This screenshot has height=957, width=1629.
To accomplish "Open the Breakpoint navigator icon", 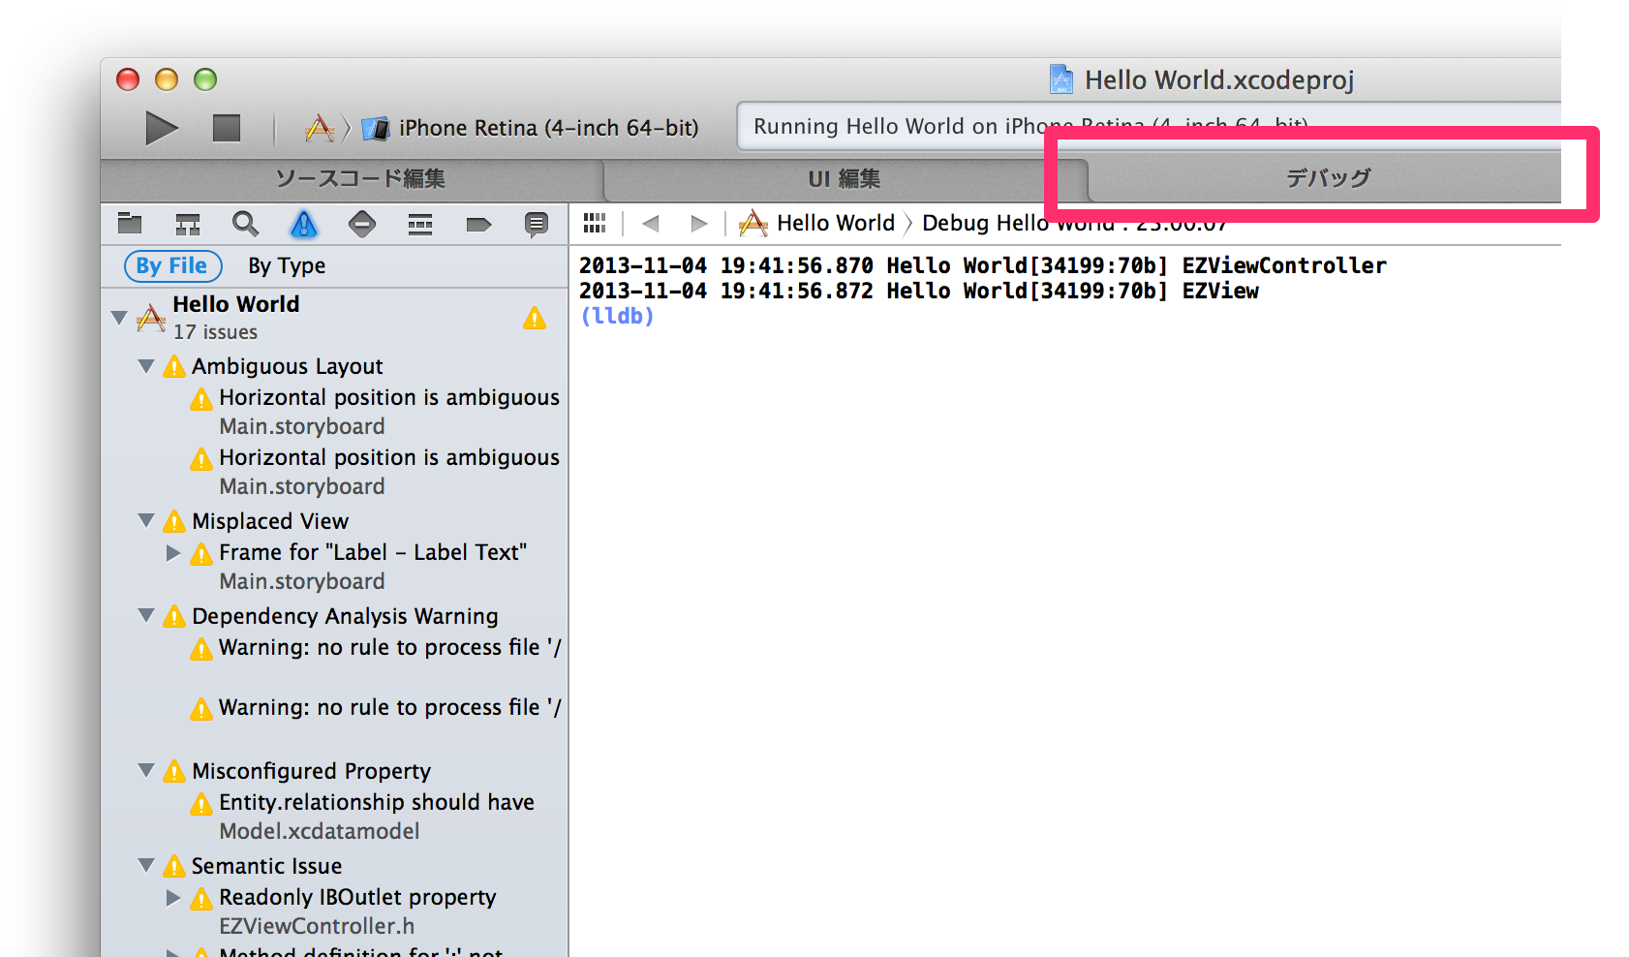I will click(478, 225).
